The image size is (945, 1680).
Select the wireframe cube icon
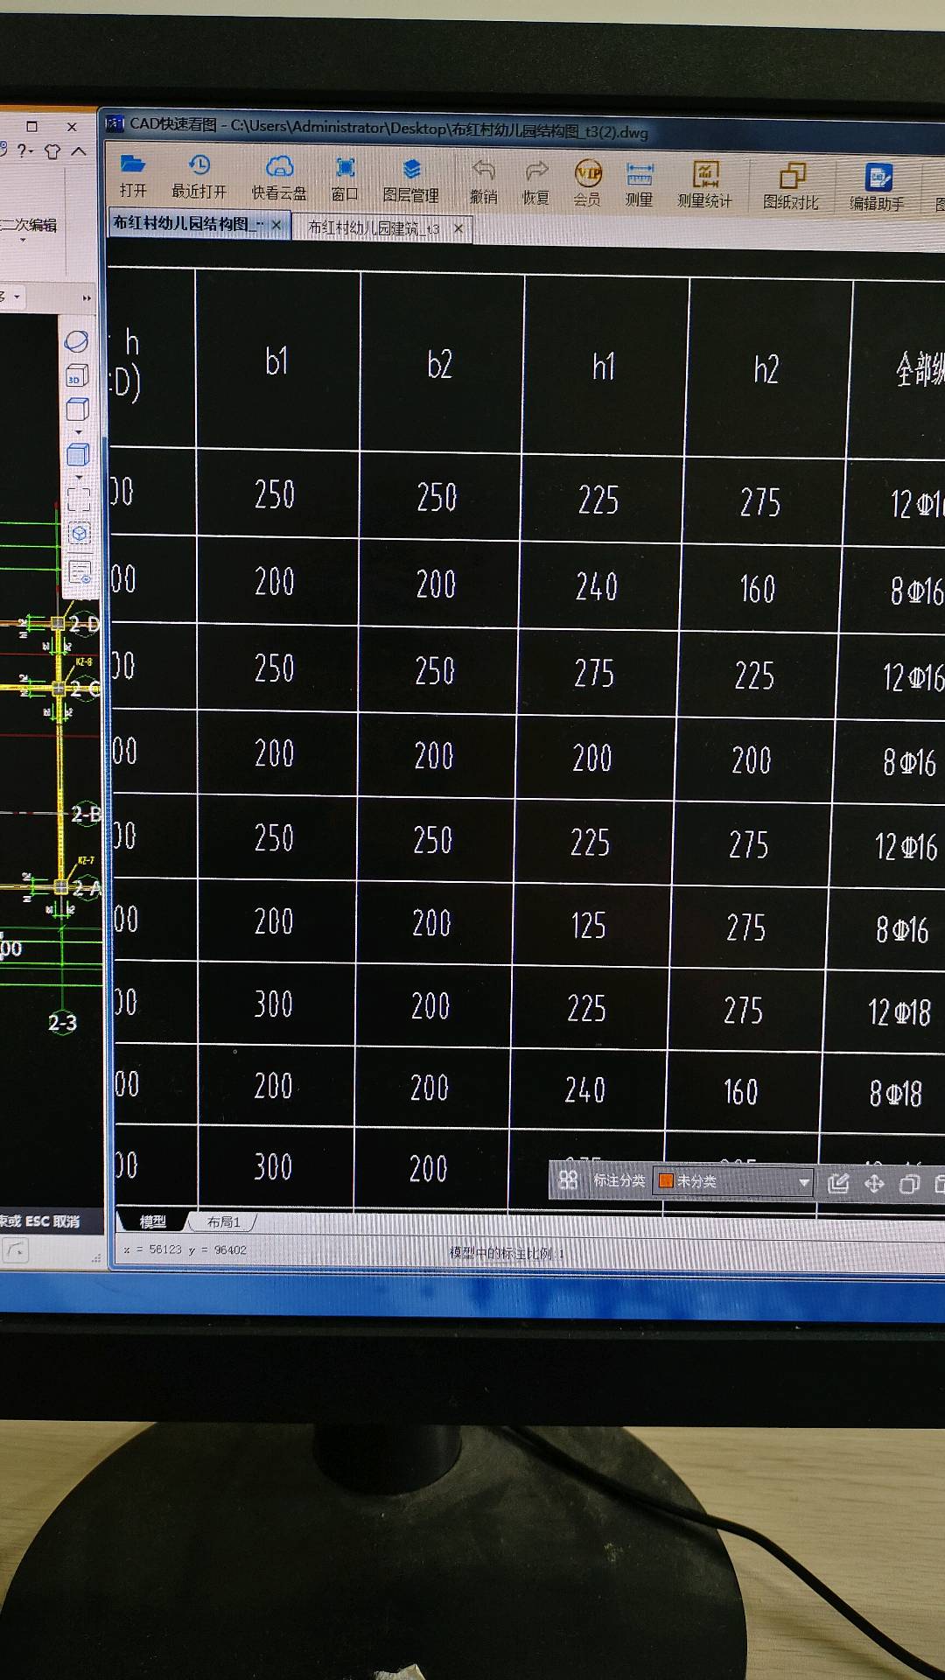[78, 409]
